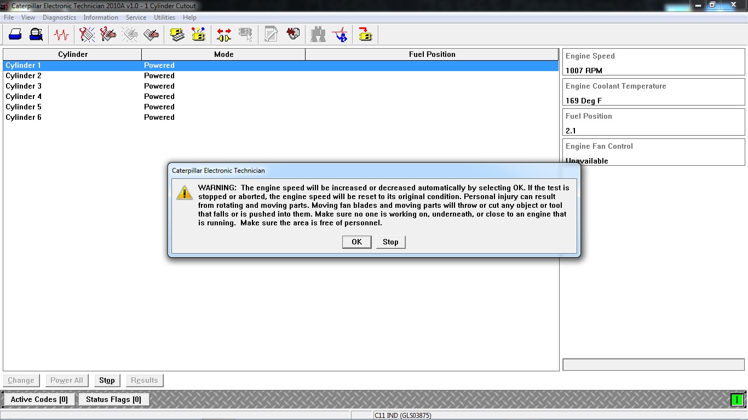
Task: Click the Cylinder column header
Action: click(73, 54)
